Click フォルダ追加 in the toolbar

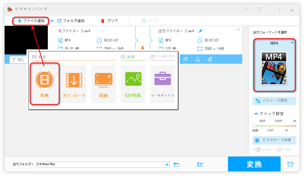pos(71,21)
